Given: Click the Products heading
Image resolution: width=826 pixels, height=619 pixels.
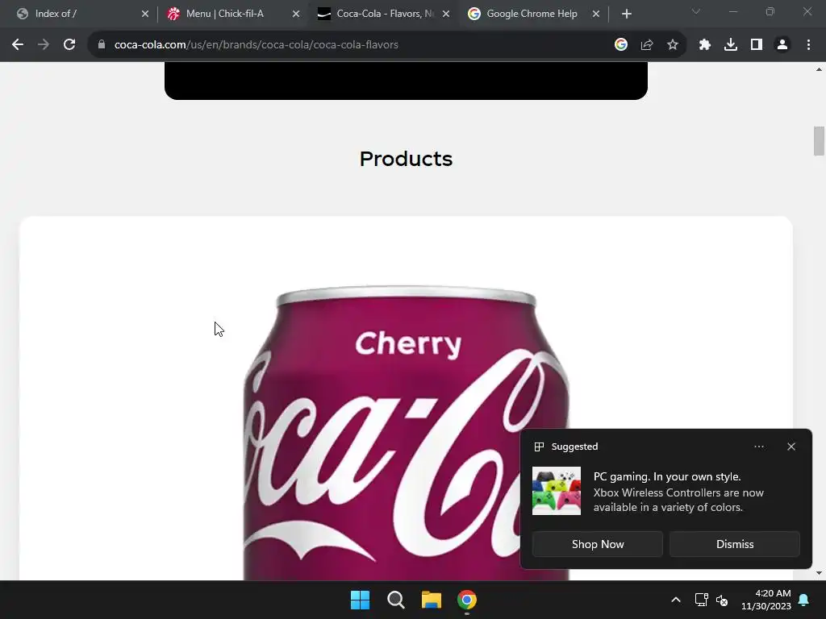Looking at the screenshot, I should pyautogui.click(x=406, y=159).
